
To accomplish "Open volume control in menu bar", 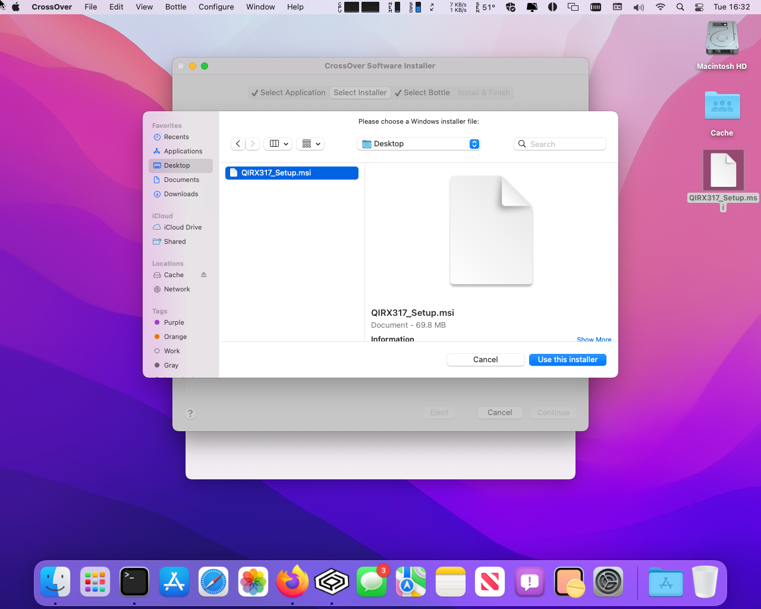I will pyautogui.click(x=639, y=7).
